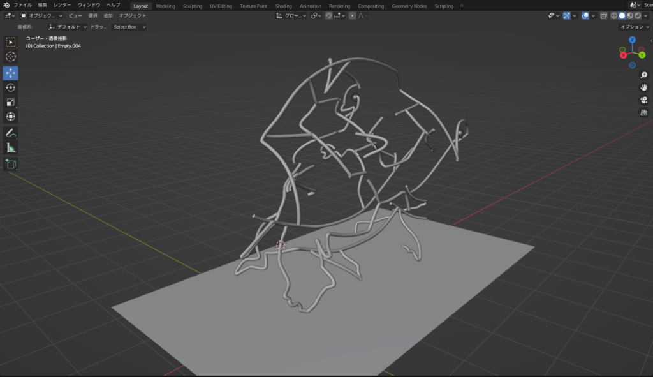Open the ヘルプ menu

(114, 5)
